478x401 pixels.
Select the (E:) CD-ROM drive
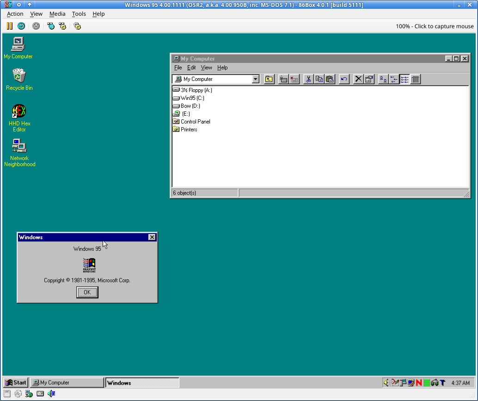[181, 114]
